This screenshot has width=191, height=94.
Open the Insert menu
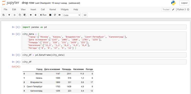33,9
